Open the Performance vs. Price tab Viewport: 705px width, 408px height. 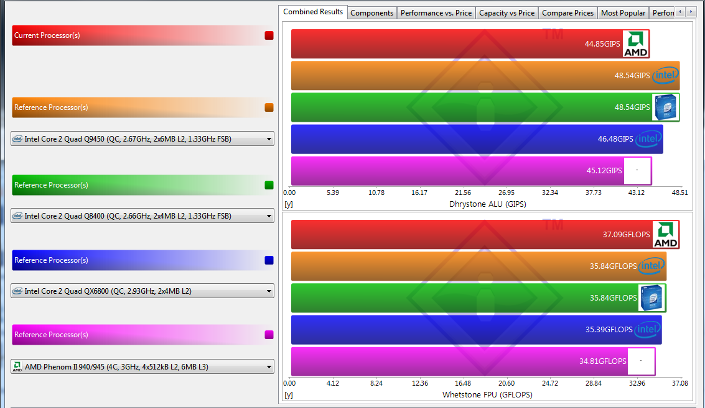(436, 13)
